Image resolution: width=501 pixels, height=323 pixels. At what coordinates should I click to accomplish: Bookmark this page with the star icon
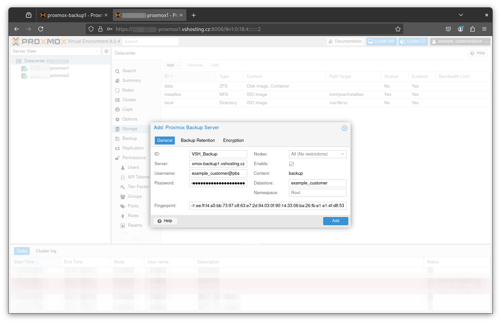(x=398, y=29)
